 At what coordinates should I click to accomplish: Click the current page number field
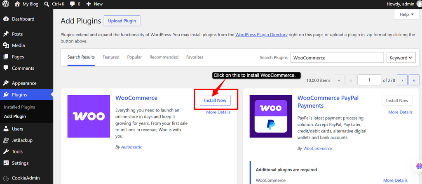(x=369, y=80)
